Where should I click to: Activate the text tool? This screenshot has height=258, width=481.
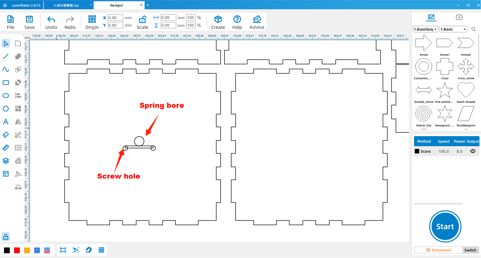(6, 122)
